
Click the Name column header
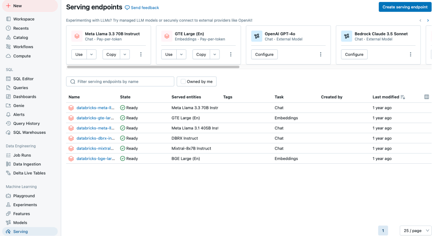[74, 97]
